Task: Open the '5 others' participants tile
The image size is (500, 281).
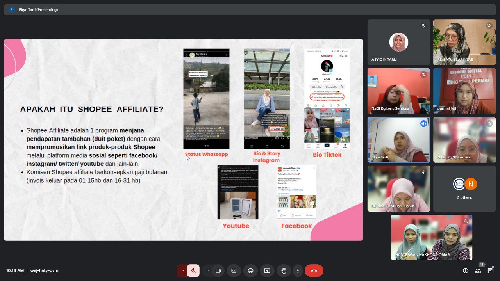Action: click(464, 189)
